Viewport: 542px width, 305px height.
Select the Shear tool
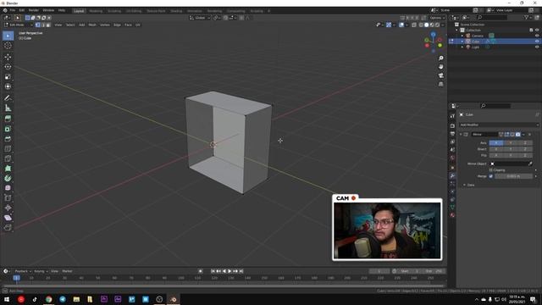pos(8,218)
